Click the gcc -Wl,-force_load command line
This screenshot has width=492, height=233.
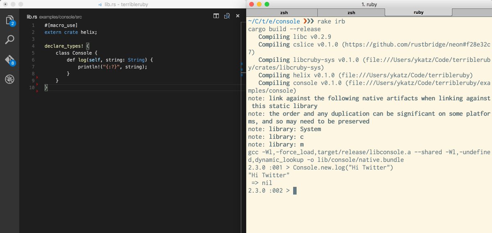coord(369,156)
